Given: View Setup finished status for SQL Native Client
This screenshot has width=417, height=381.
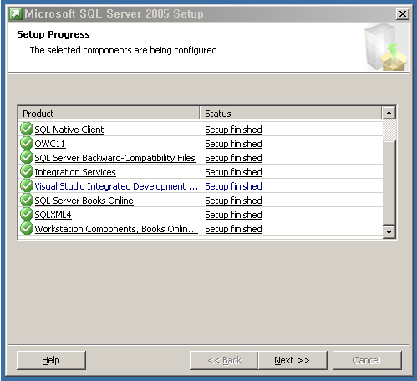Looking at the screenshot, I should 233,130.
